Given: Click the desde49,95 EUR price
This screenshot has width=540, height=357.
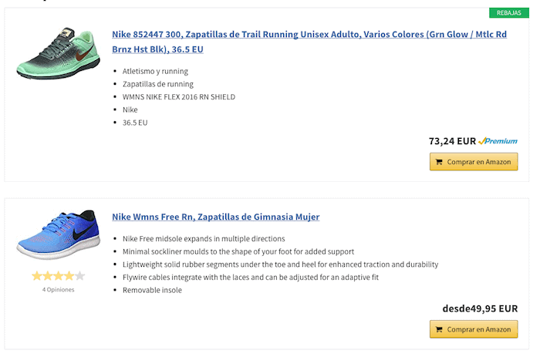Looking at the screenshot, I should pyautogui.click(x=480, y=308).
